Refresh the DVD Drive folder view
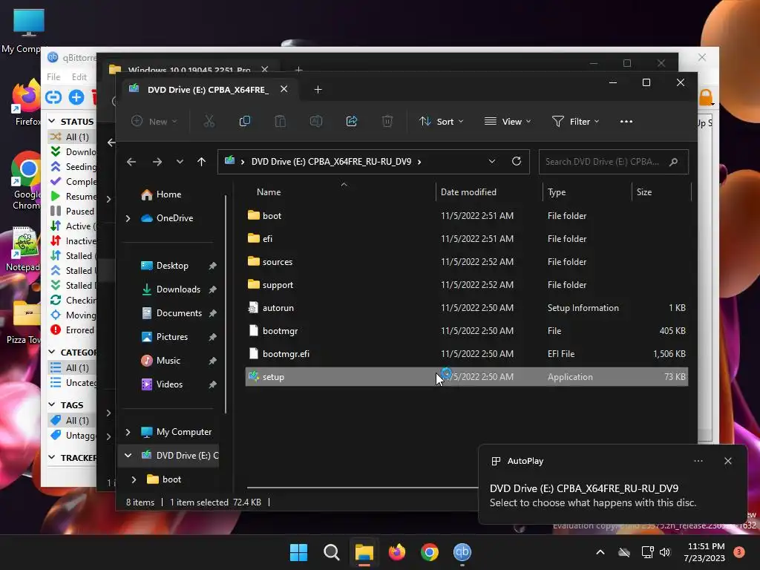 click(x=517, y=161)
